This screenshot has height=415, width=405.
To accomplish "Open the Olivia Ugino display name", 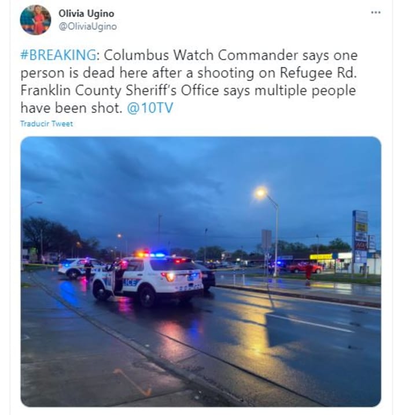I will (86, 13).
